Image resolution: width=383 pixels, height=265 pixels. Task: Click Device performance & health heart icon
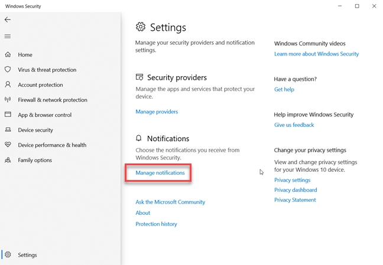coord(8,145)
